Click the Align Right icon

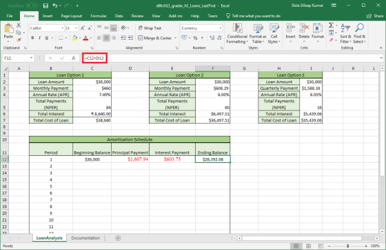(x=114, y=38)
